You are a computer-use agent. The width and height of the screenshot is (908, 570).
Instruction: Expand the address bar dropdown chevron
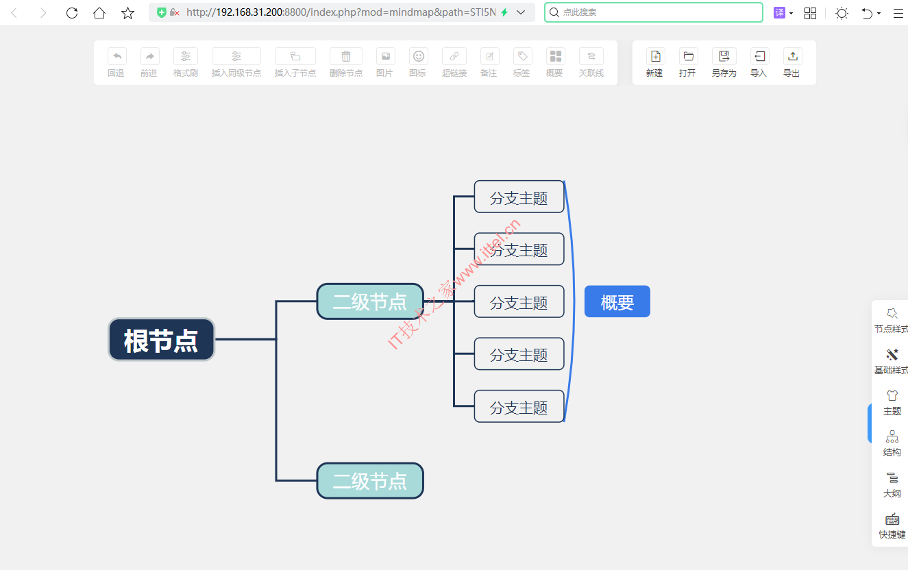521,12
